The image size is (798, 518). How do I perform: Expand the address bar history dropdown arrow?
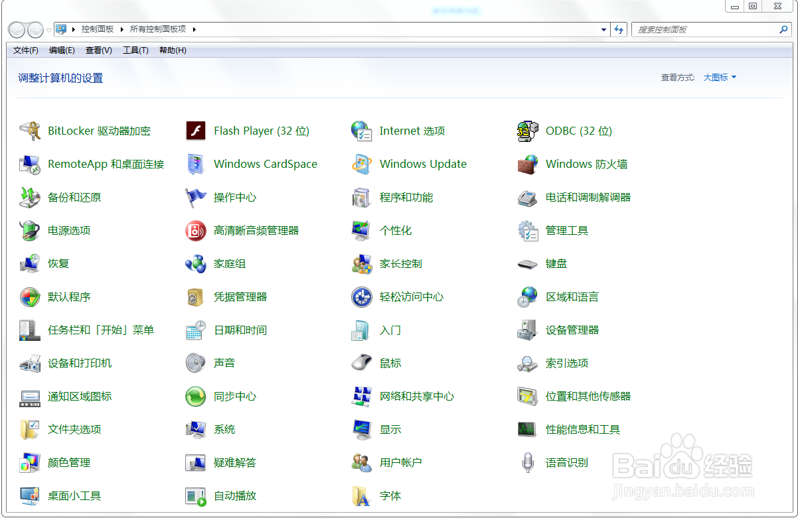[x=603, y=29]
